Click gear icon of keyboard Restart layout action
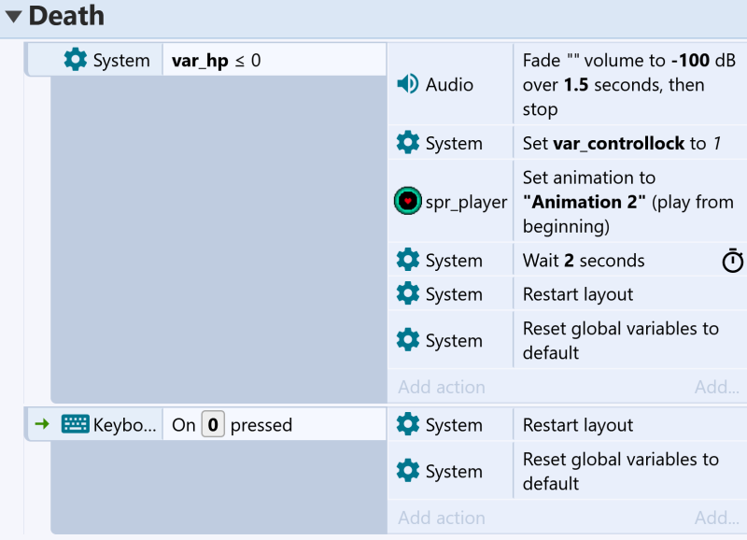747x540 pixels. pos(408,424)
